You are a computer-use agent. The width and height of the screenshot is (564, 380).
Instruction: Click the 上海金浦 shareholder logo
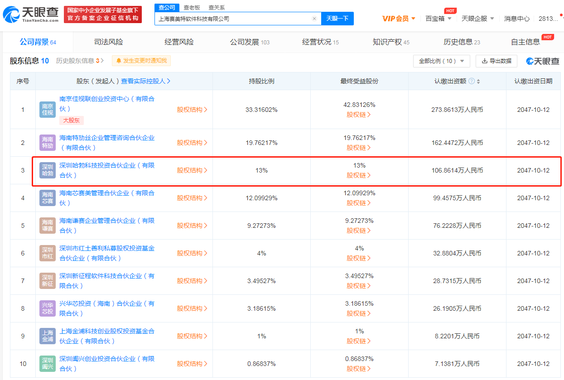pos(47,336)
